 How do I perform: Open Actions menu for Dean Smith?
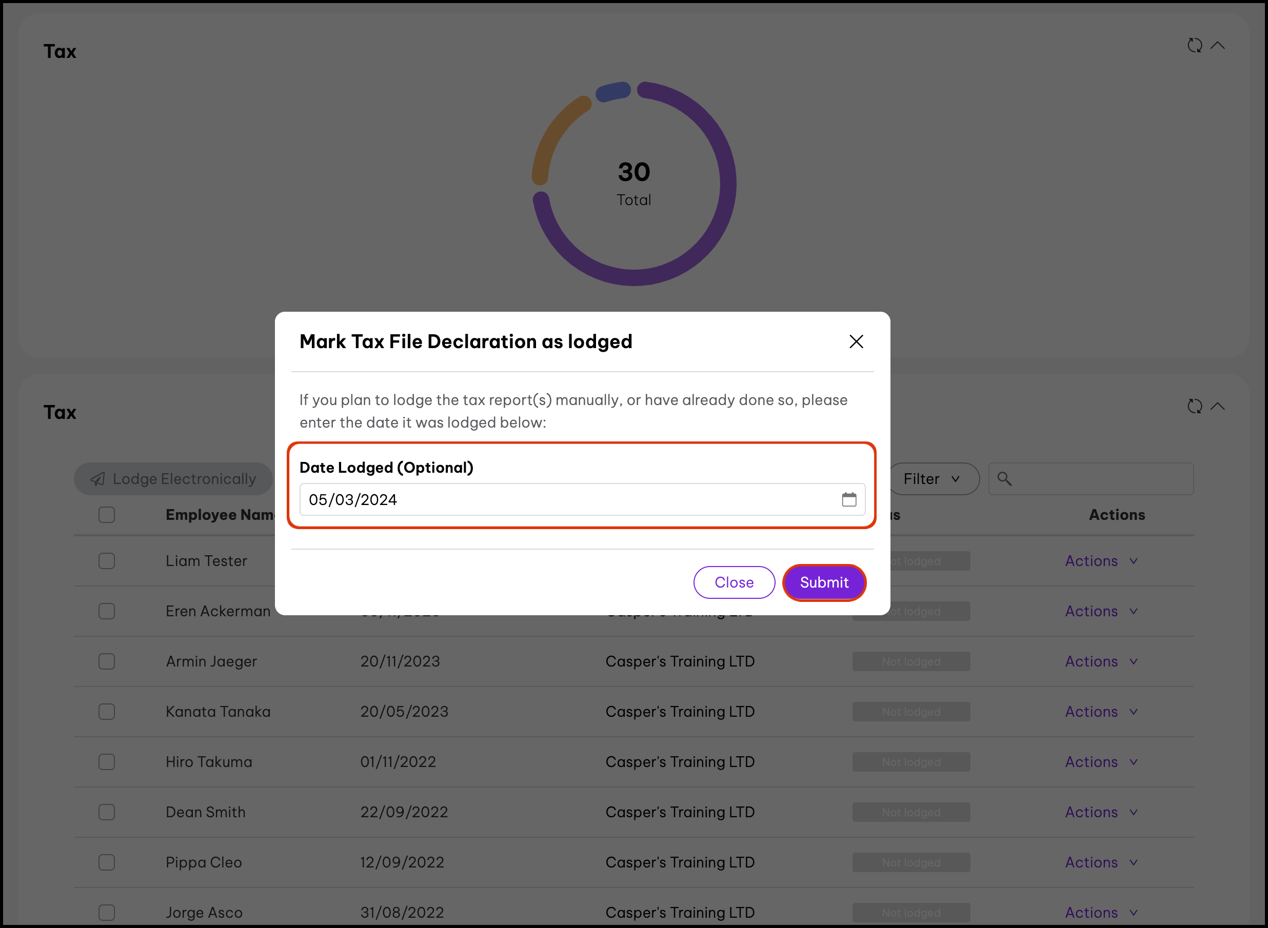click(1100, 812)
